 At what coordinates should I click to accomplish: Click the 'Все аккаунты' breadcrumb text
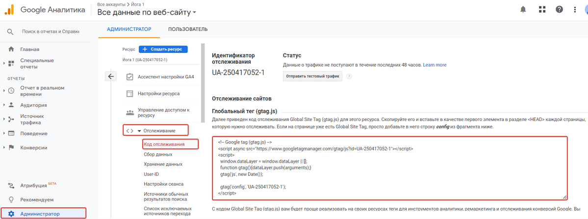[x=111, y=4]
